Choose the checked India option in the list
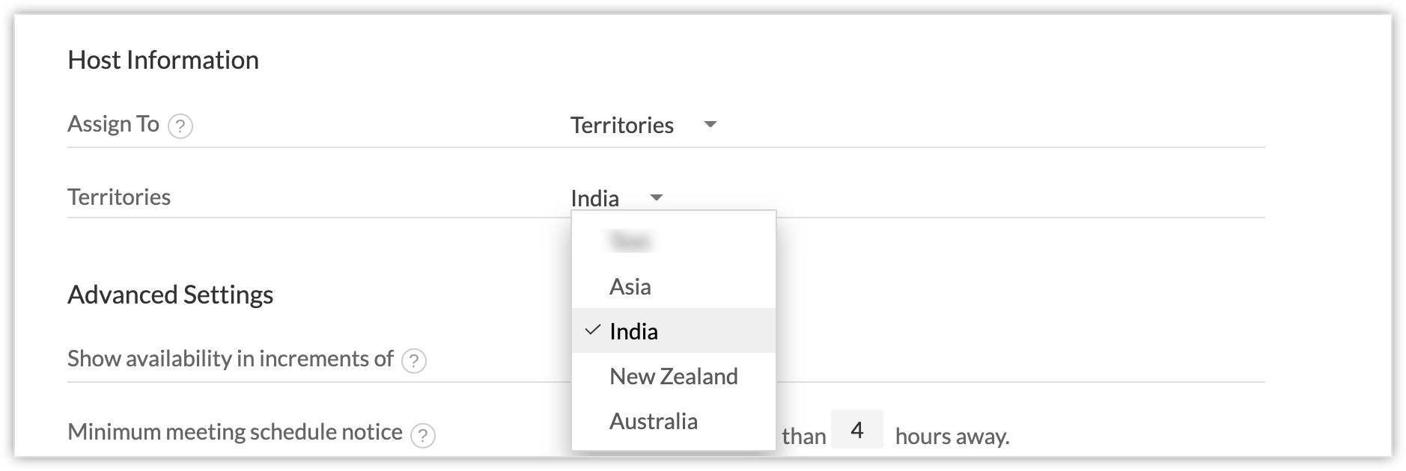This screenshot has width=1406, height=471. (x=633, y=331)
